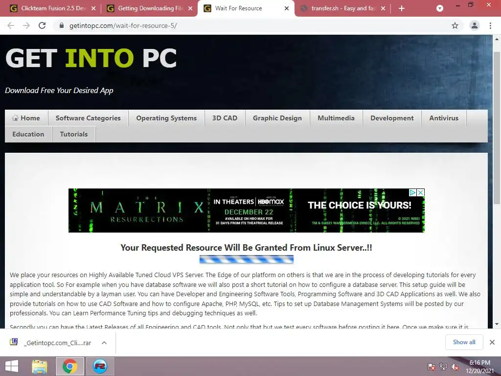The image size is (501, 376).
Task: Open the Tutorials menu
Action: click(73, 134)
